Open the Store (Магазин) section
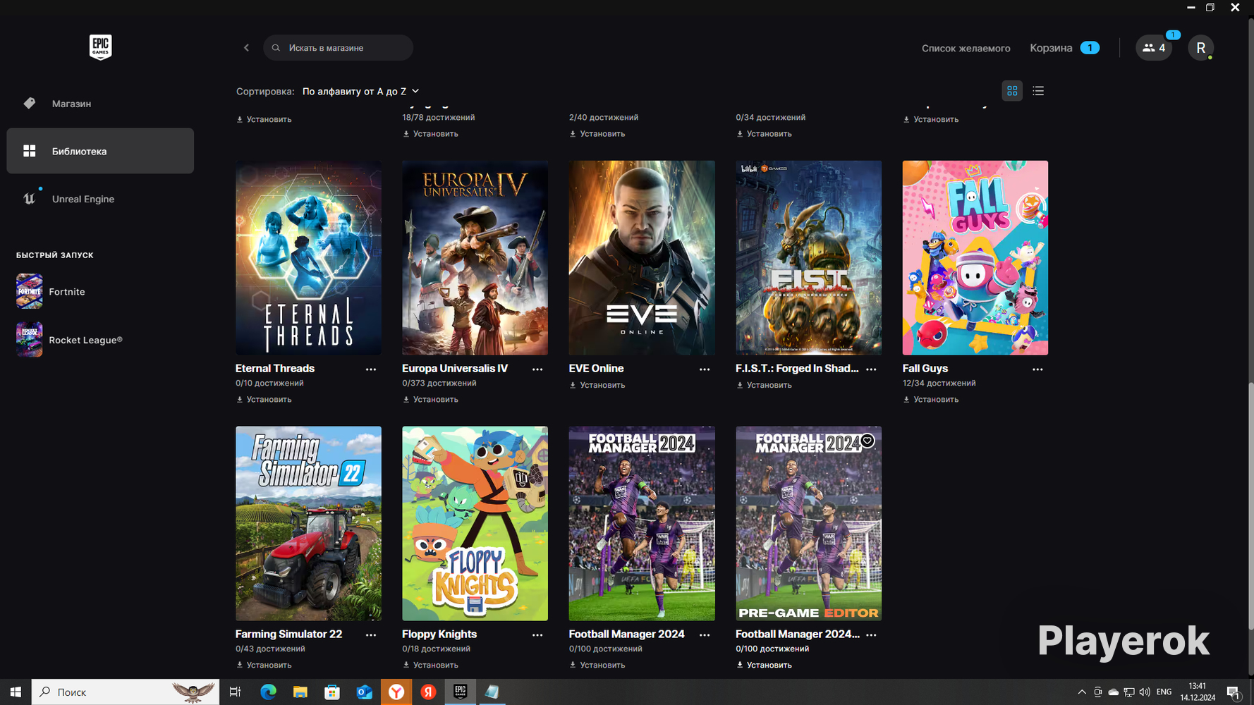 click(x=100, y=104)
